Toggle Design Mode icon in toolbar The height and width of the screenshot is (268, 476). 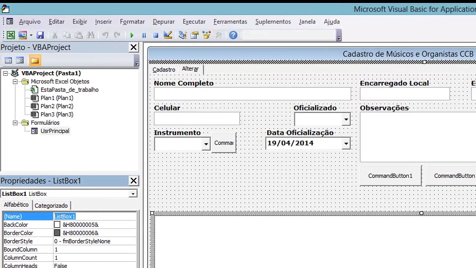pyautogui.click(x=168, y=35)
